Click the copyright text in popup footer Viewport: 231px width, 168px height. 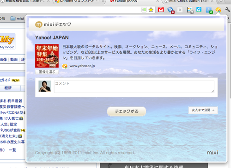85,153
